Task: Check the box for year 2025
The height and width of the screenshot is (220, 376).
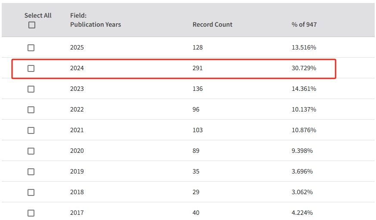Action: [x=31, y=48]
